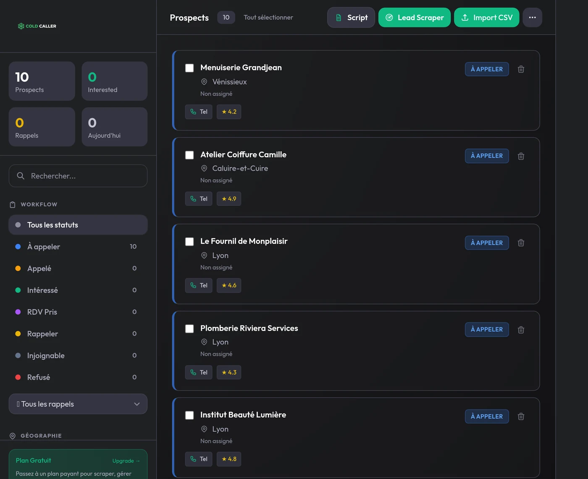Open the three-dots more options menu
588x479 pixels.
pyautogui.click(x=532, y=17)
